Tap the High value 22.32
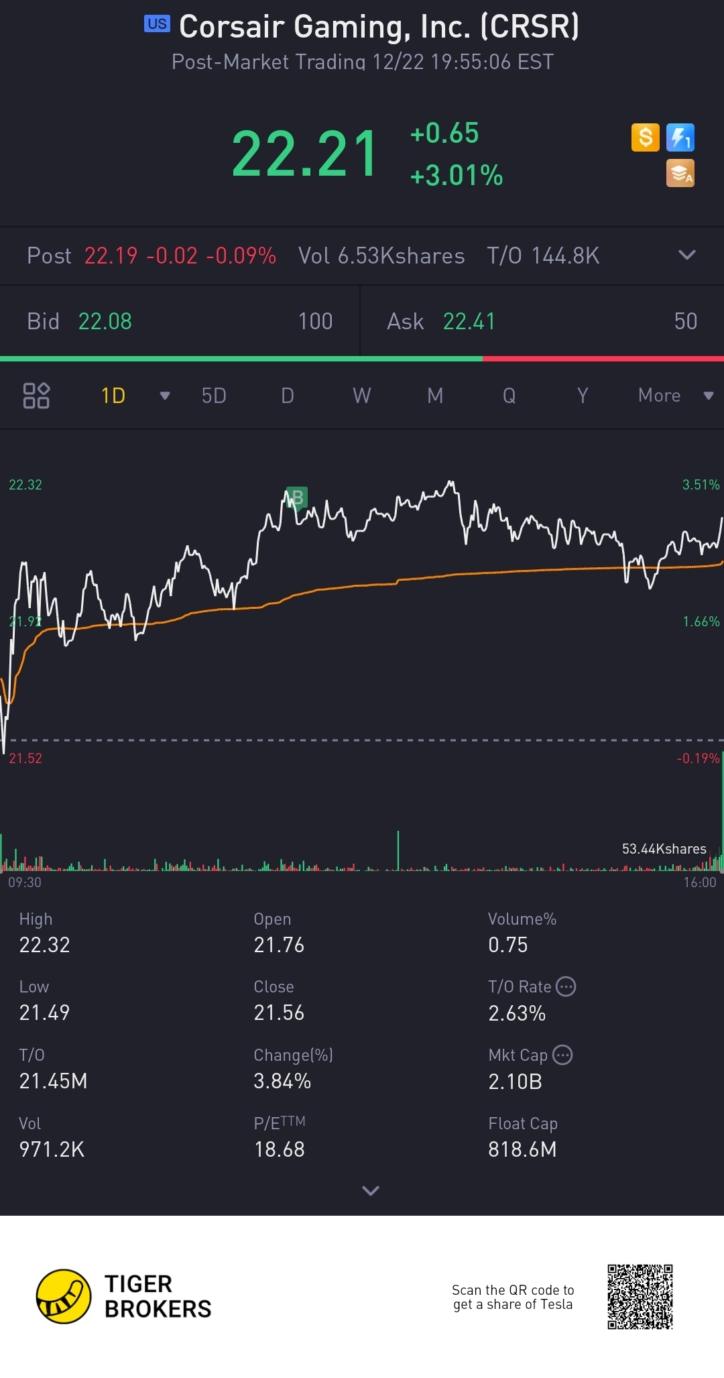 45,945
